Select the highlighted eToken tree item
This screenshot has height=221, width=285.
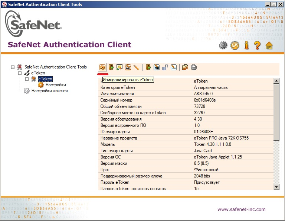click(x=45, y=79)
